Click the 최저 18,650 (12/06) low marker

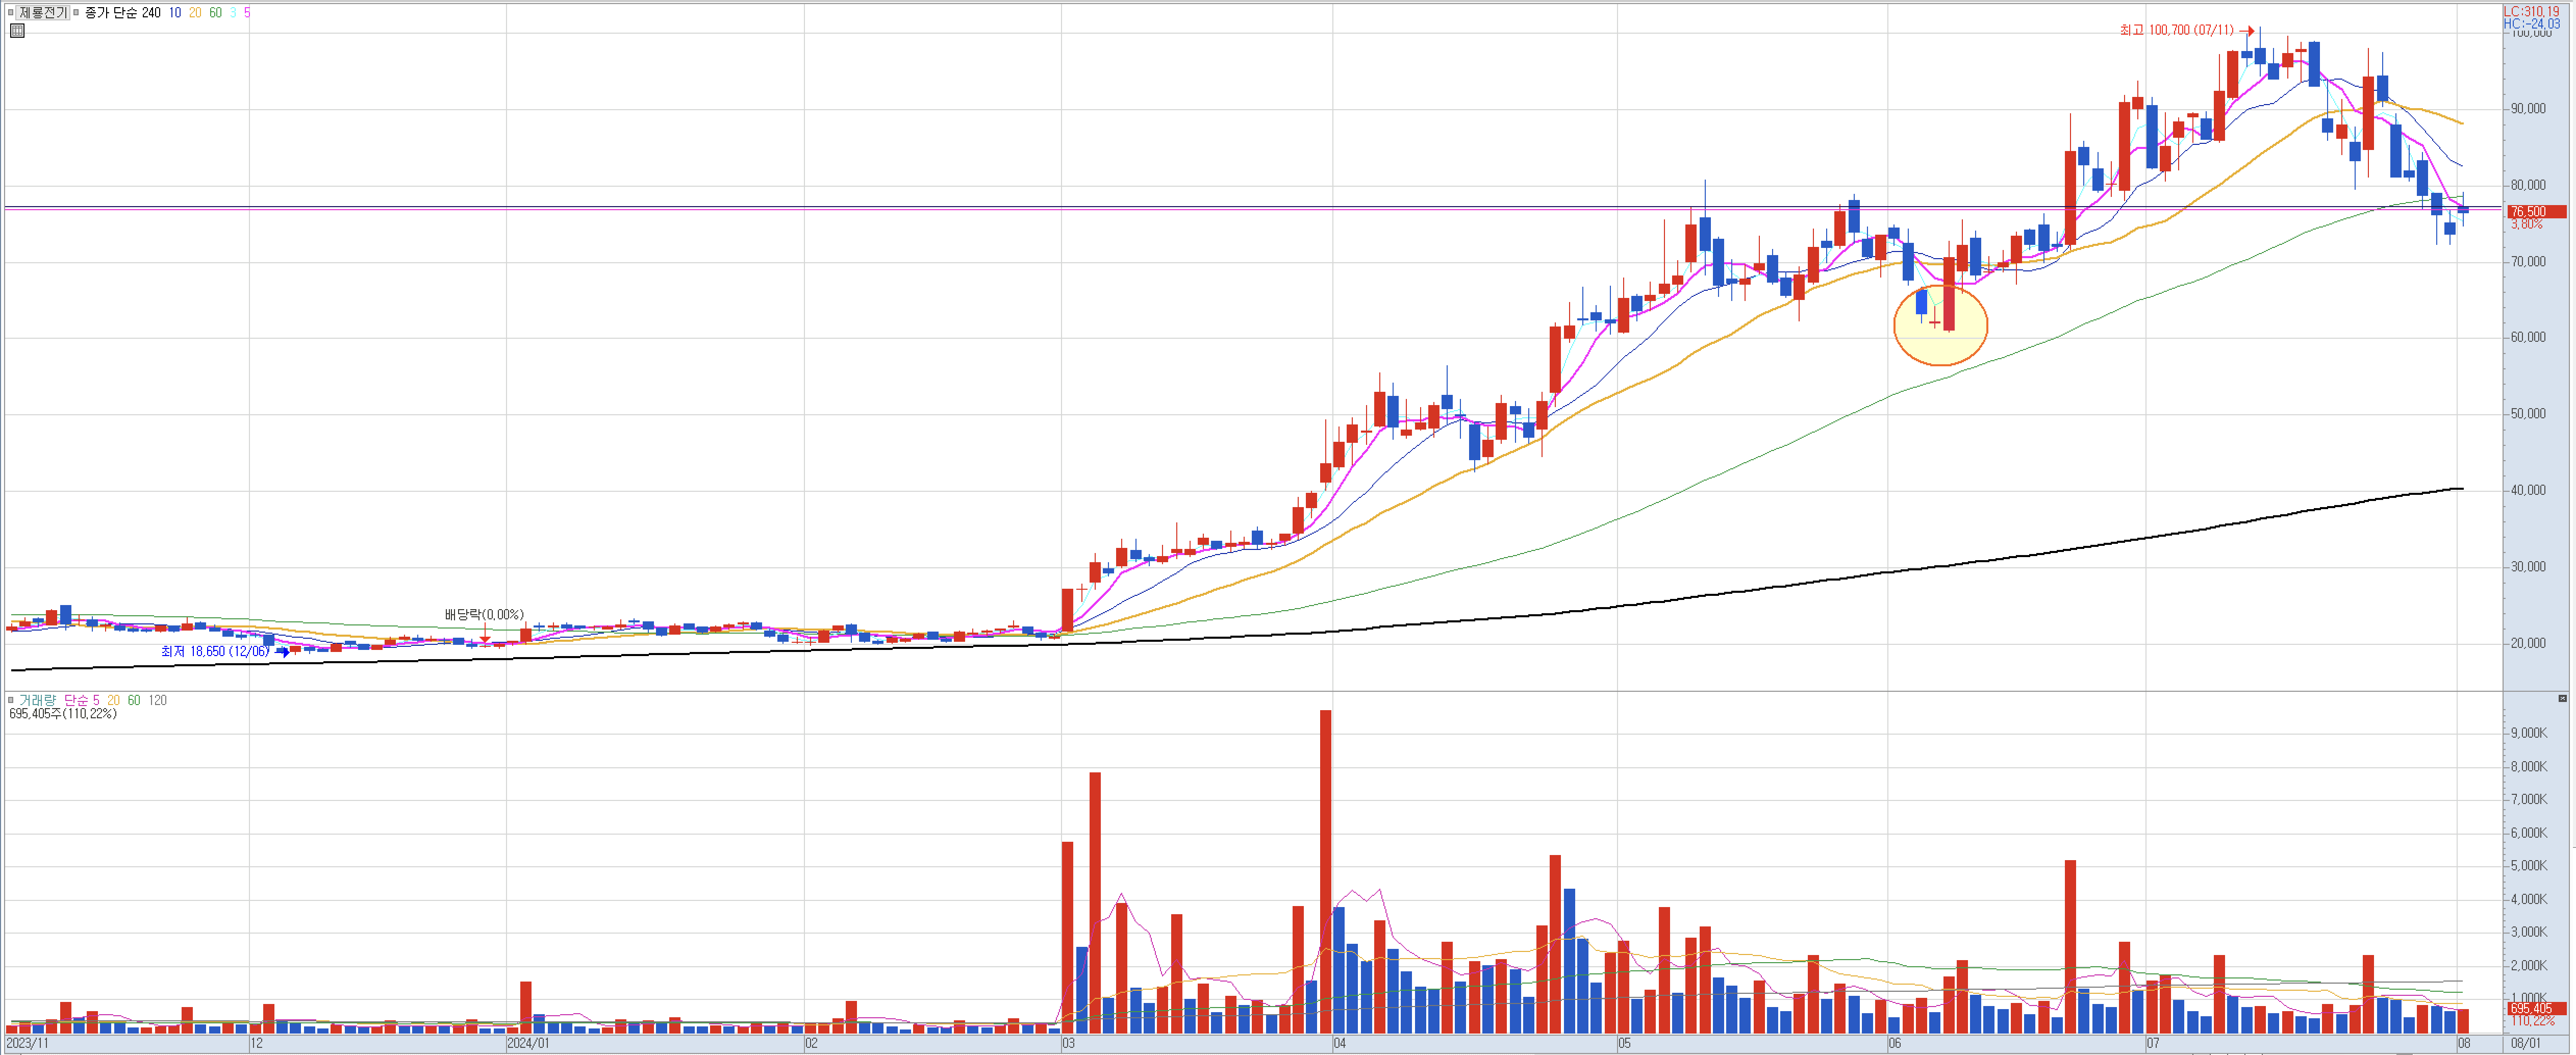215,651
